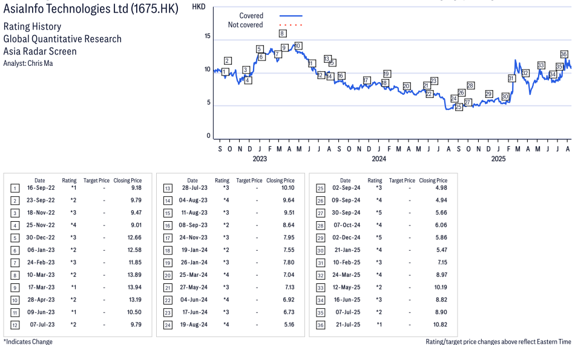578x345 pixels.
Task: Select chart marker 25 near the price low
Action: click(x=459, y=107)
